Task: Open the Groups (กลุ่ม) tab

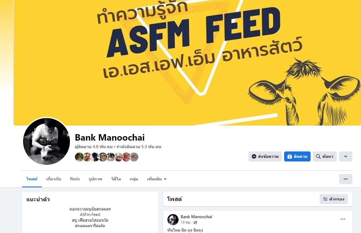Action: coord(134,179)
